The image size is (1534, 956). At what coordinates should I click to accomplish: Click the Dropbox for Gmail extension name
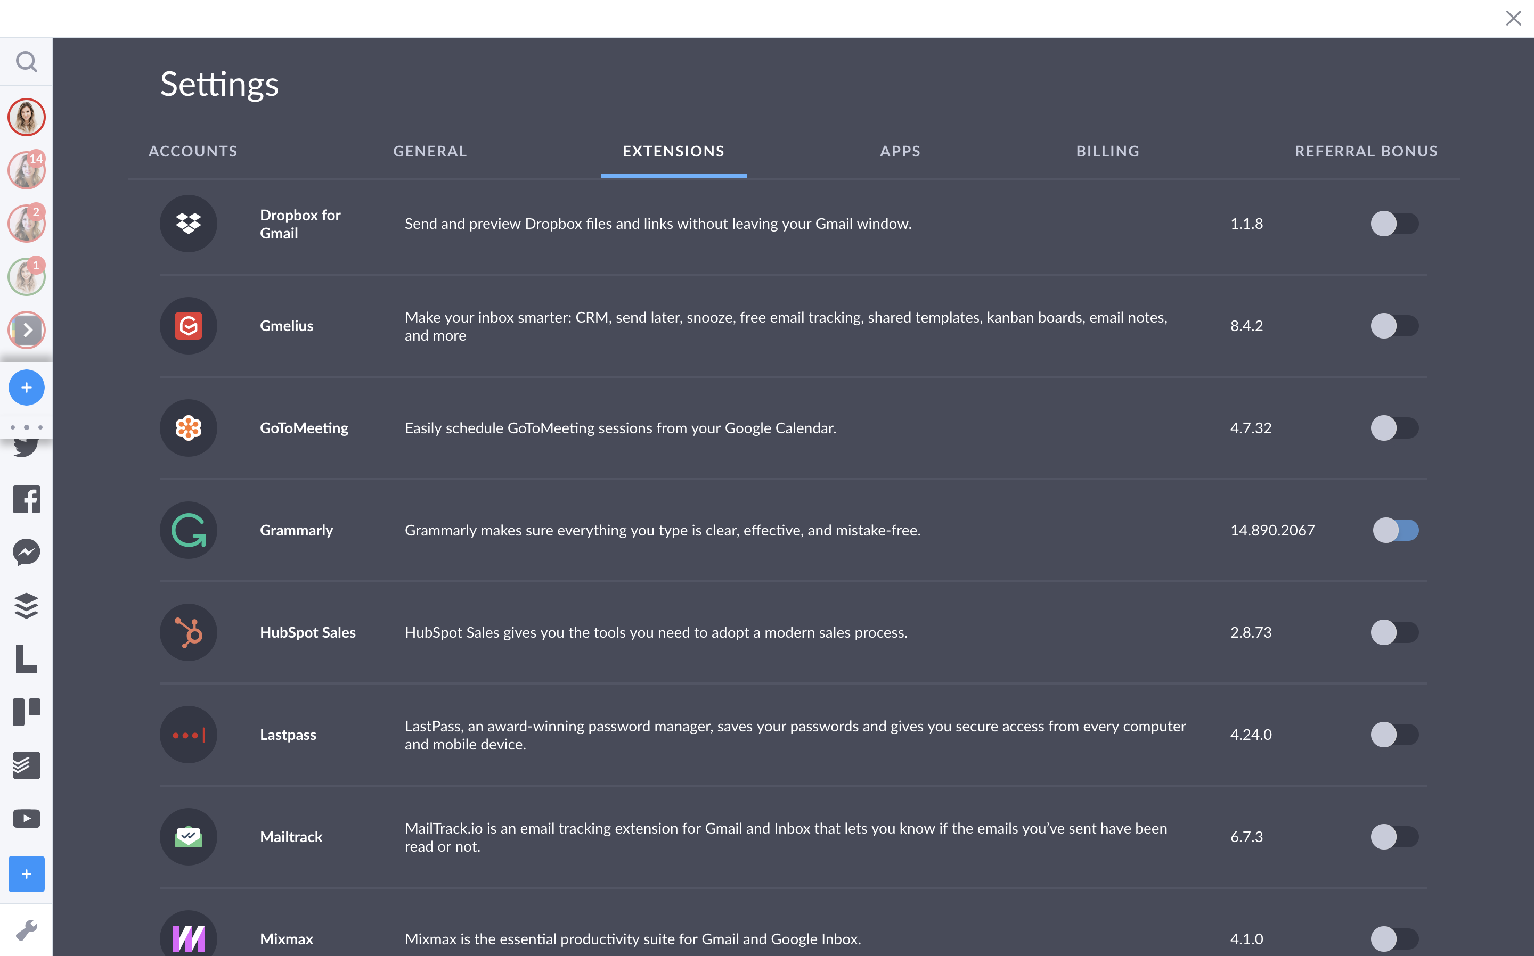(x=300, y=224)
